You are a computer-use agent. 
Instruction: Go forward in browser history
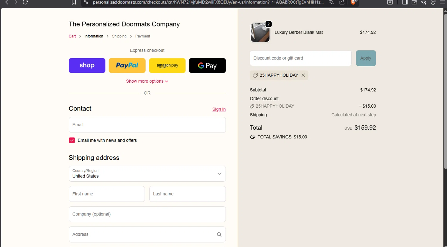click(x=16, y=2)
